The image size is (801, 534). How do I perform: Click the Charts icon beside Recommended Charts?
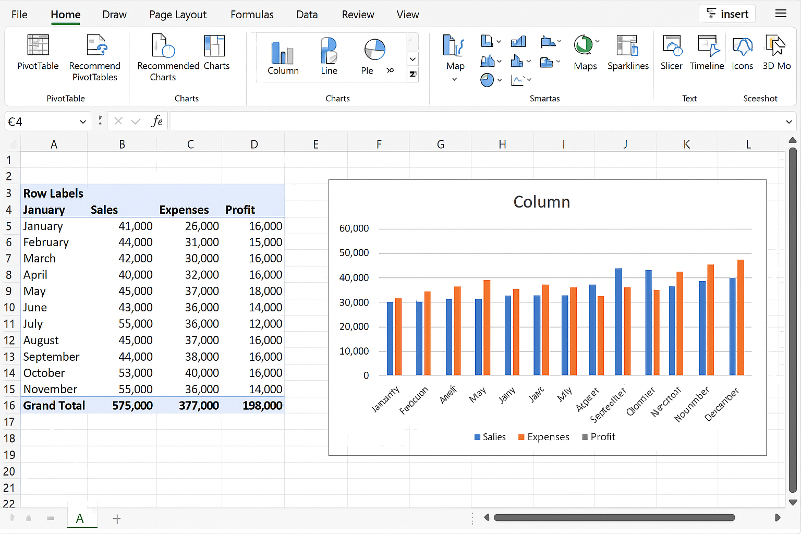pos(214,45)
